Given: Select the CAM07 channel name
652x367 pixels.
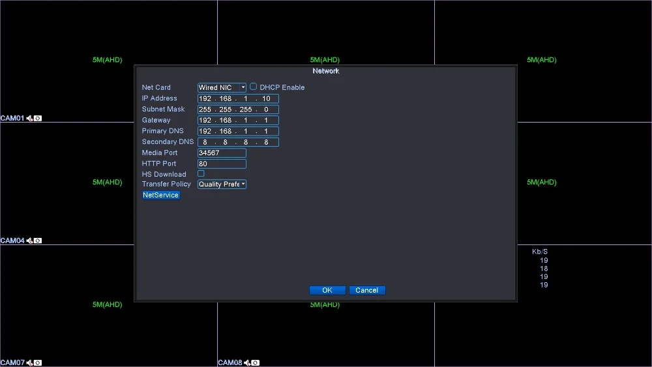Looking at the screenshot, I should coord(12,363).
